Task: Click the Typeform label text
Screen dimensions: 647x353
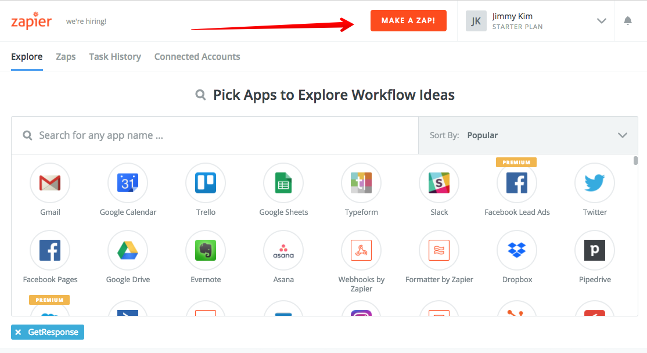Action: tap(361, 212)
